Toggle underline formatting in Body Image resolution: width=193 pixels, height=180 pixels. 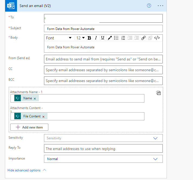point(103,38)
